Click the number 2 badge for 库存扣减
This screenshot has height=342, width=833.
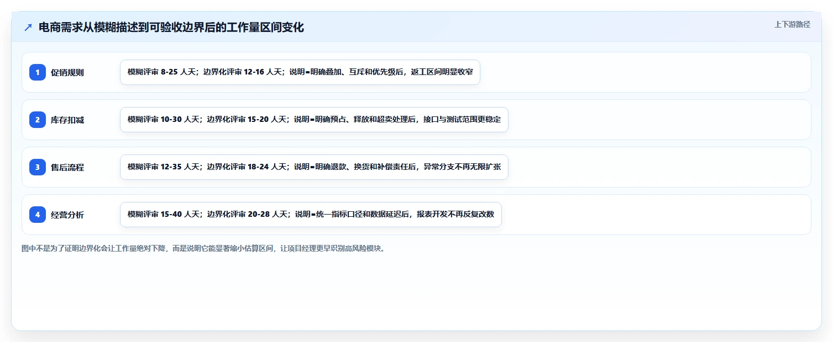point(38,120)
